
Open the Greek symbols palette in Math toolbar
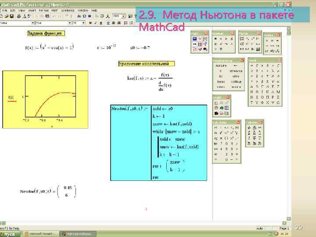pyautogui.click(x=200, y=49)
